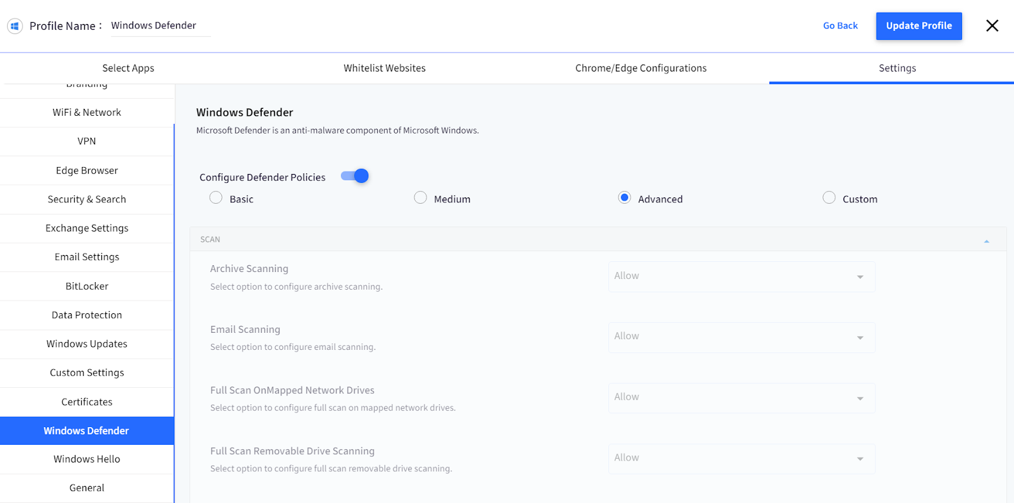1014x503 pixels.
Task: Click the Windows Defender section heading
Action: (x=245, y=113)
